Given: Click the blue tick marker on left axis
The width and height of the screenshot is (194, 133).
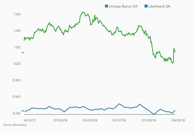Looking at the screenshot, I should (x=23, y=111).
